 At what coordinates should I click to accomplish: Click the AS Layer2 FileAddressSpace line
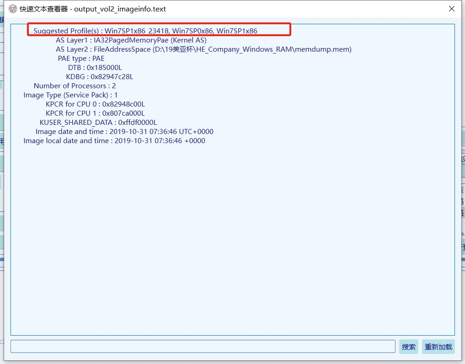coord(203,49)
